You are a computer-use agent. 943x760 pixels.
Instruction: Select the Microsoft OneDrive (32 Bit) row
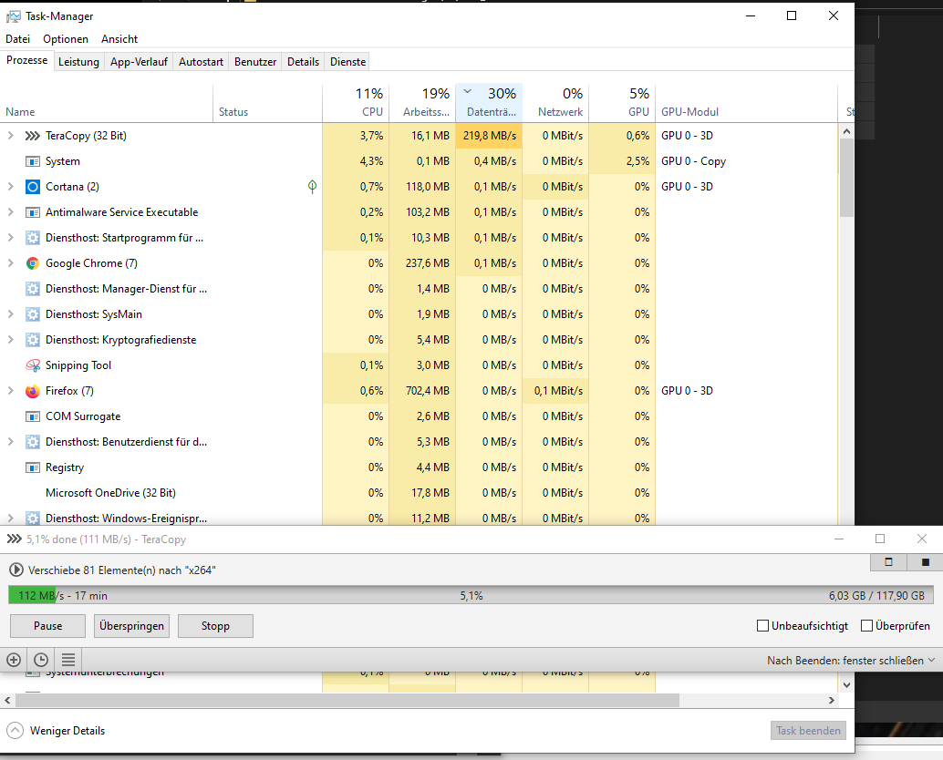(419, 493)
